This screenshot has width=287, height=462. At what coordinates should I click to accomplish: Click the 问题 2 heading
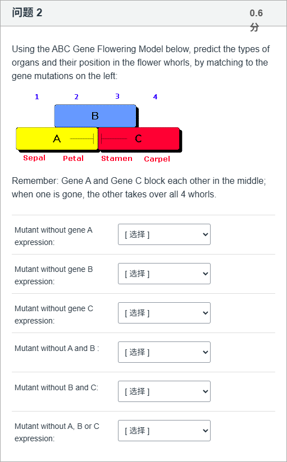pyautogui.click(x=27, y=13)
